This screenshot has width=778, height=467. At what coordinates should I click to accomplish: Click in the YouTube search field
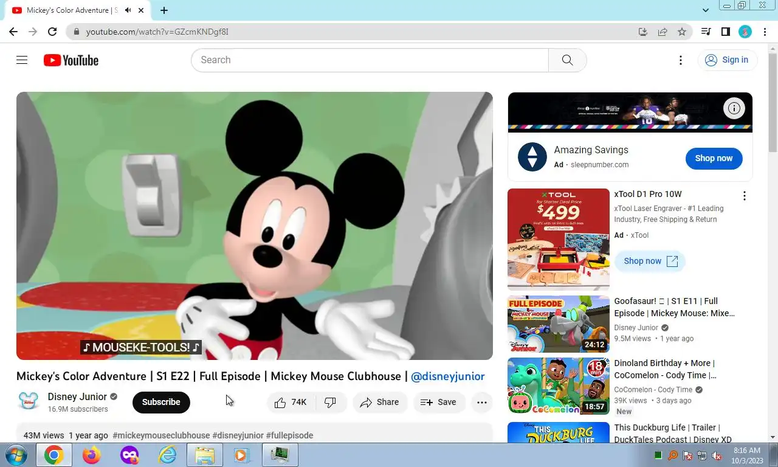click(x=370, y=60)
